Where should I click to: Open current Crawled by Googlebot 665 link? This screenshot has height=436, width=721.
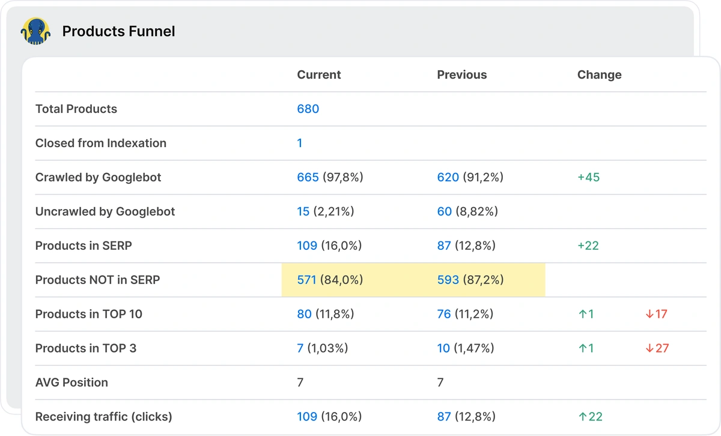[308, 177]
